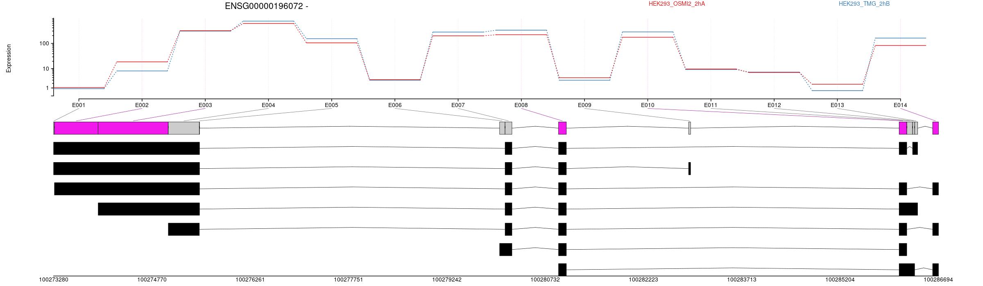
Task: Click the E011 exon label
Action: pyautogui.click(x=711, y=105)
